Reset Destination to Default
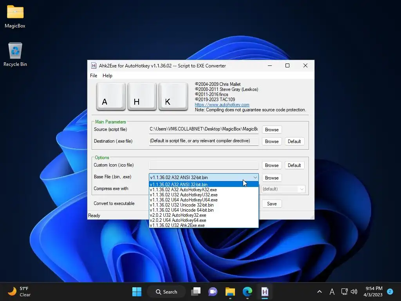The image size is (401, 301). tap(294, 141)
